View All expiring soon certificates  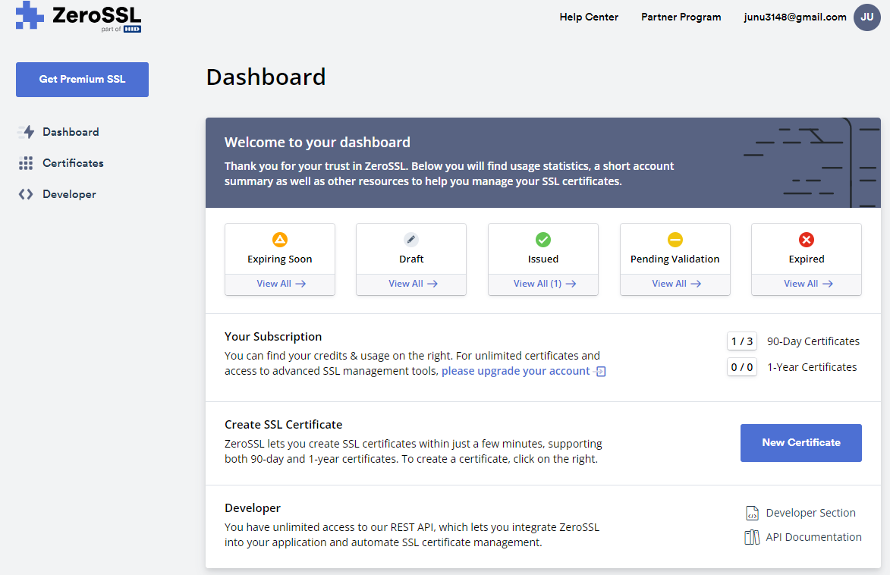coord(281,284)
